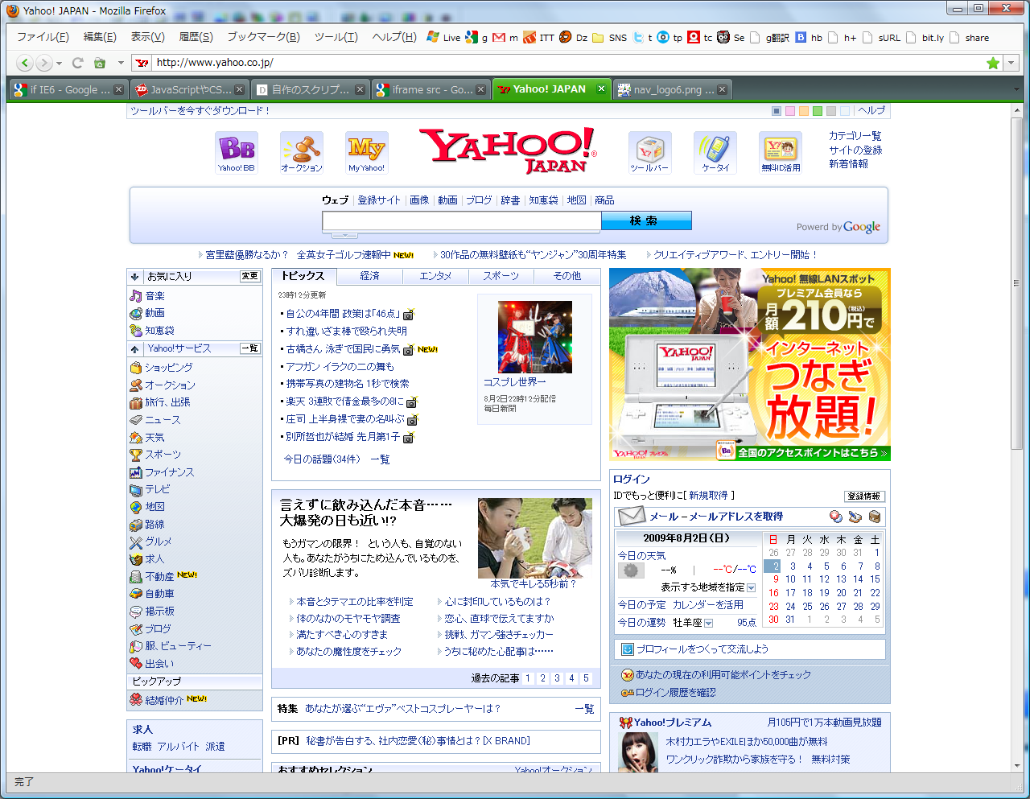Screen dimensions: 1030x799
Task: Click the 変更 button next to お気に入り
Action: tap(250, 276)
